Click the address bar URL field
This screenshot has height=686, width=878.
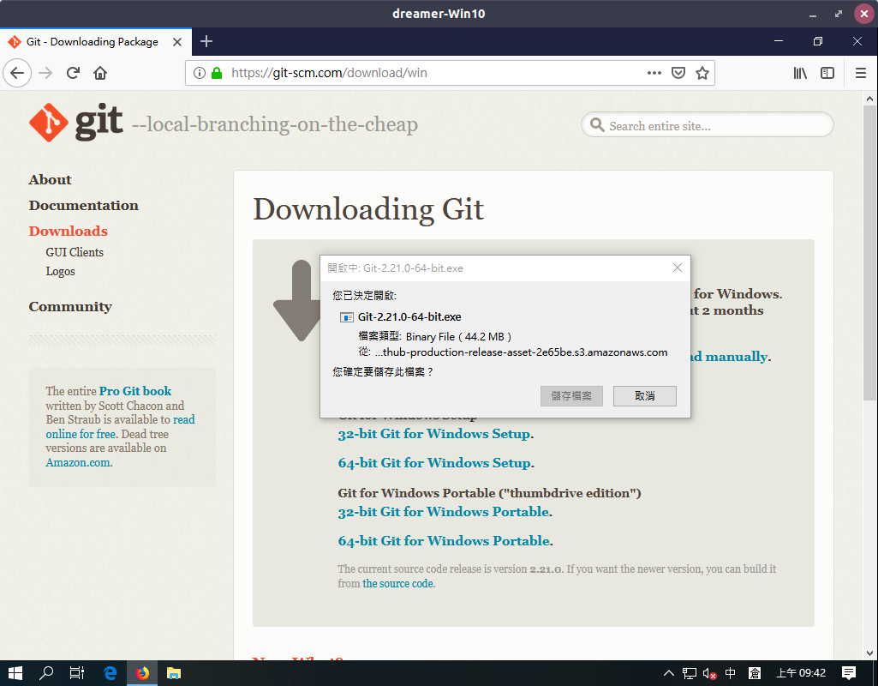pyautogui.click(x=428, y=73)
